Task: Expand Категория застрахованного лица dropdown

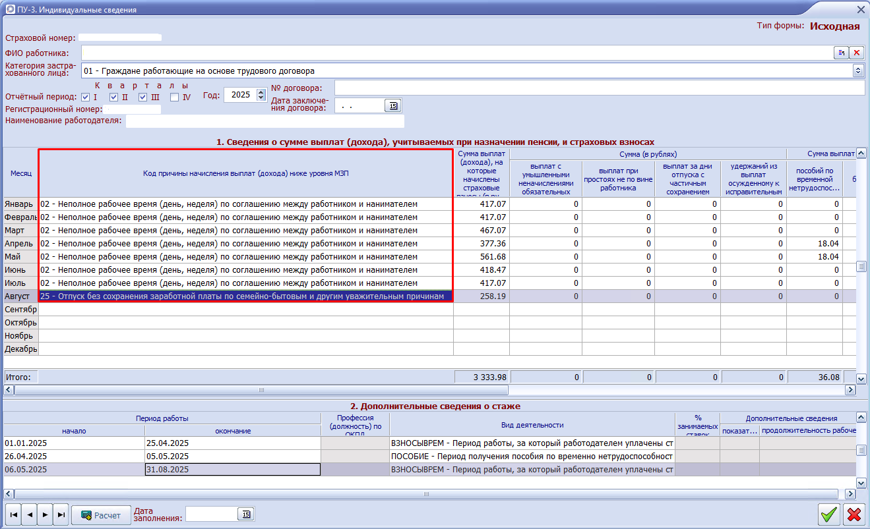Action: 858,70
